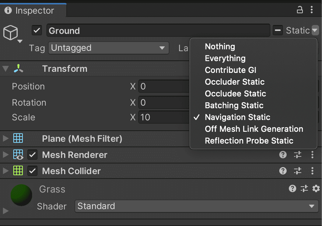Click the Grass material preview sphere
Image resolution: width=322 pixels, height=226 pixels.
click(21, 195)
